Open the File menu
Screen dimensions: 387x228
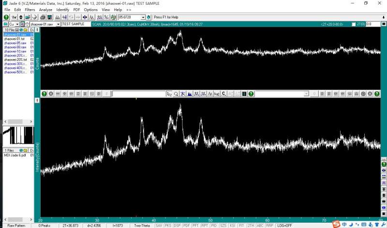7,10
